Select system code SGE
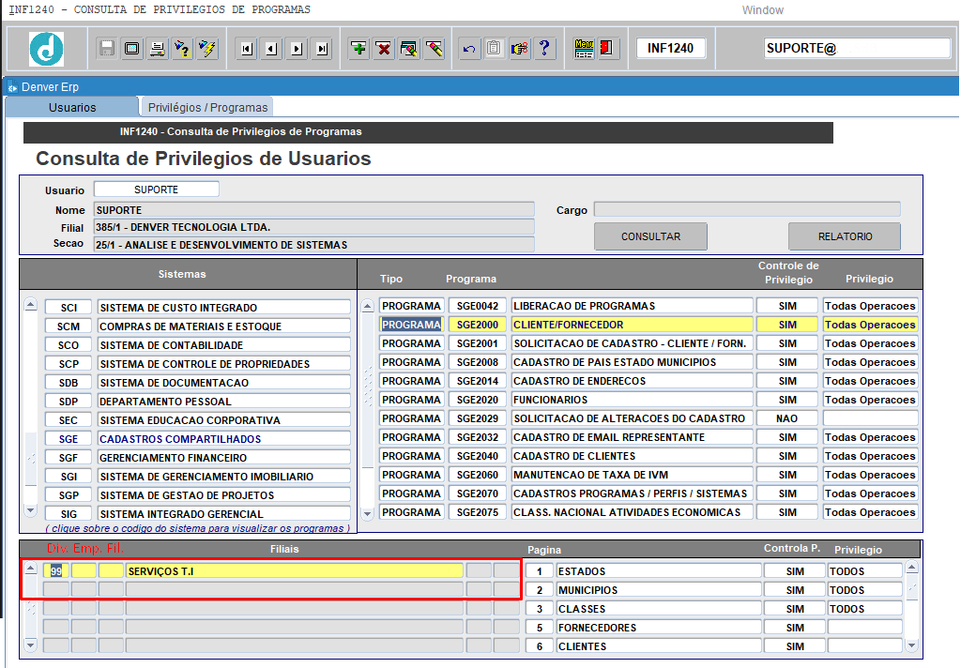 (69, 439)
